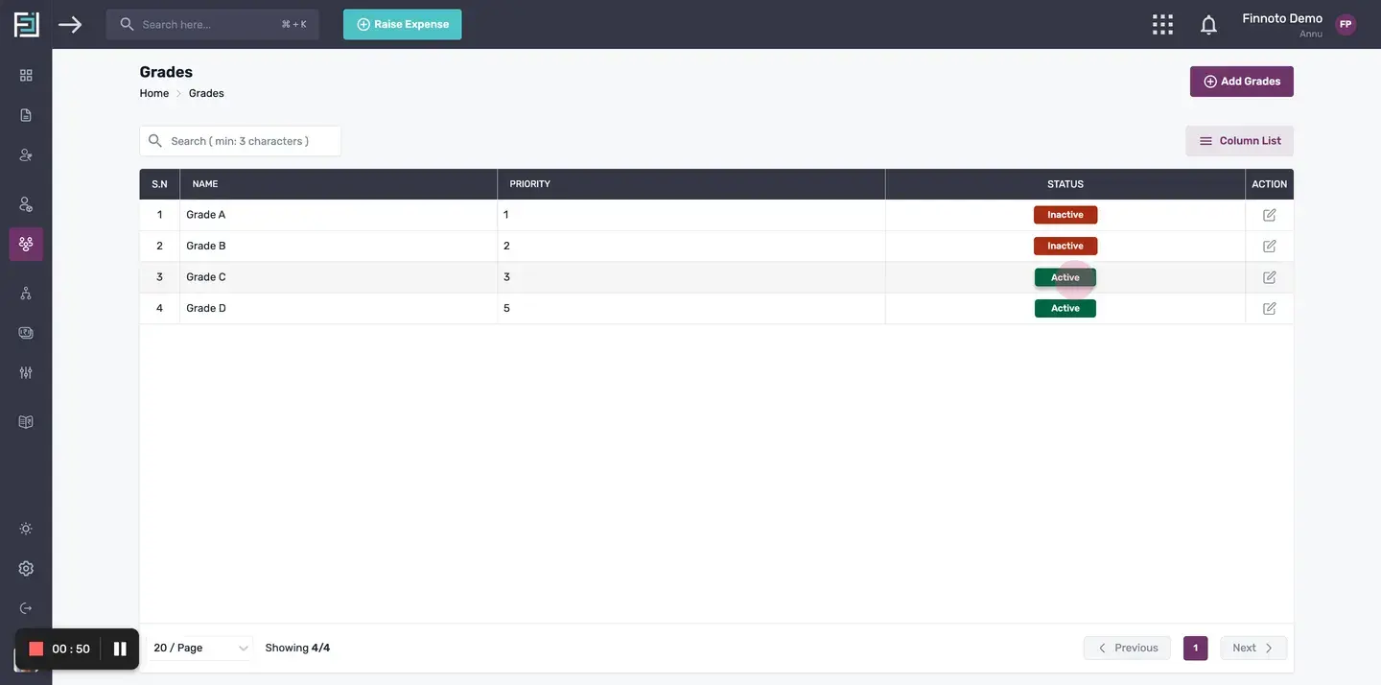Open FP user avatar menu

[x=1346, y=25]
